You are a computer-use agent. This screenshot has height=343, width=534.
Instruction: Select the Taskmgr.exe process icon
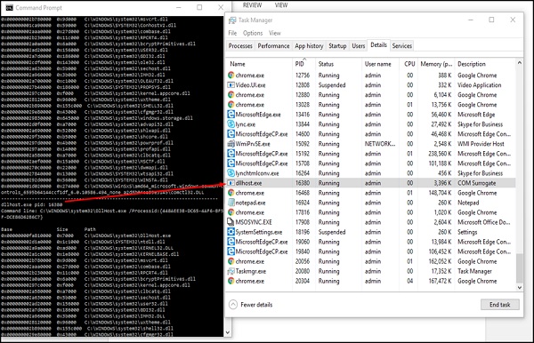click(231, 271)
